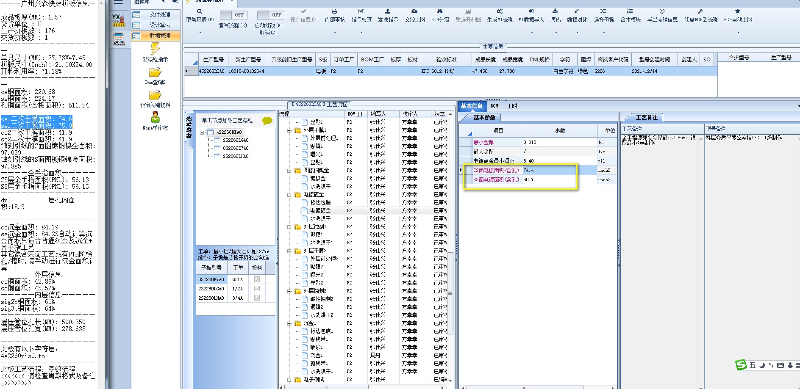Switch to BOM tab
The width and height of the screenshot is (800, 389).
494,106
